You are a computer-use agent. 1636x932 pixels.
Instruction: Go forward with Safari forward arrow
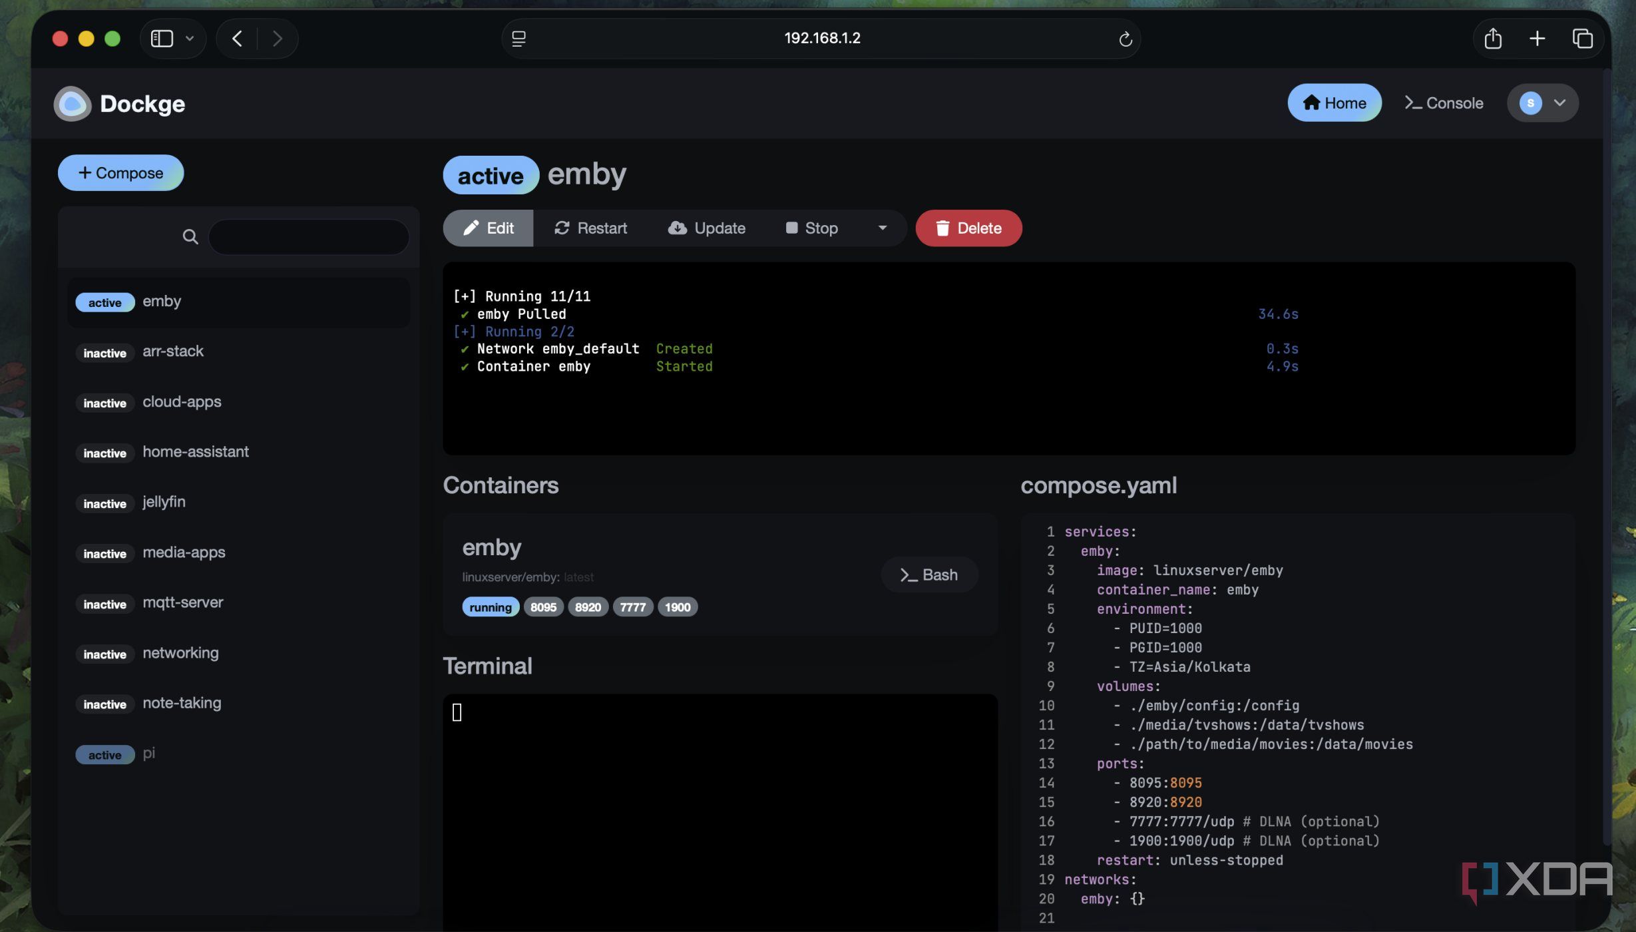[x=277, y=39]
